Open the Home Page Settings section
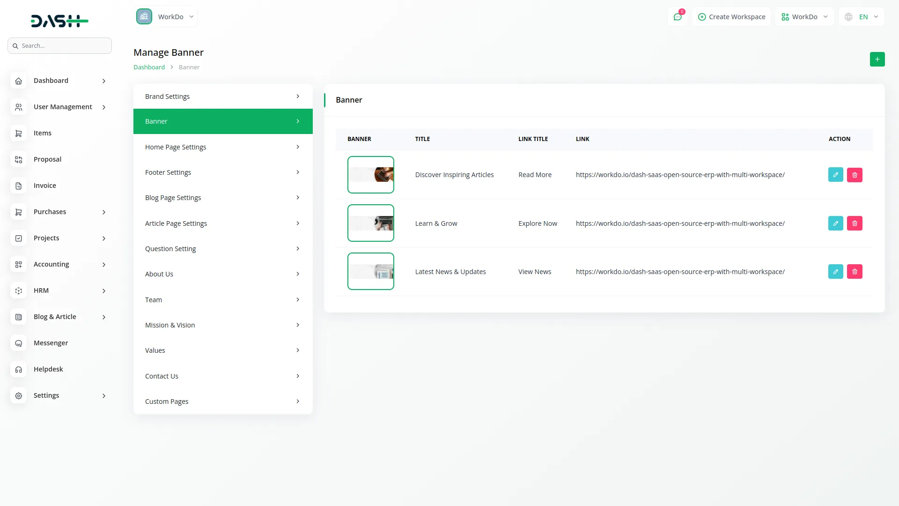The width and height of the screenshot is (899, 506). click(223, 147)
